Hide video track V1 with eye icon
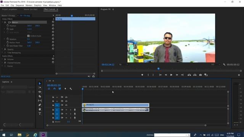 click(66, 105)
